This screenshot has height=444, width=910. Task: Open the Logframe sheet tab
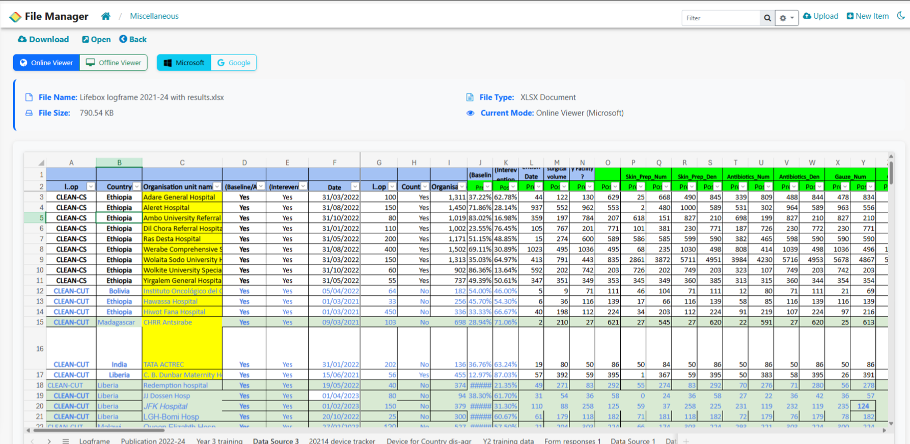pyautogui.click(x=94, y=441)
